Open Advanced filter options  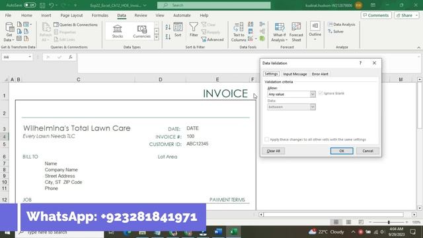213,40
